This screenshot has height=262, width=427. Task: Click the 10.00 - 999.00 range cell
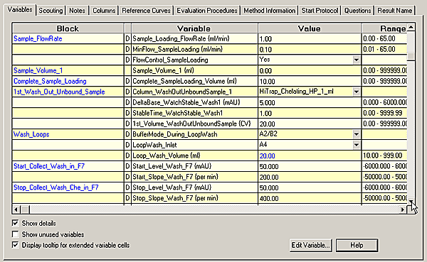coord(384,155)
